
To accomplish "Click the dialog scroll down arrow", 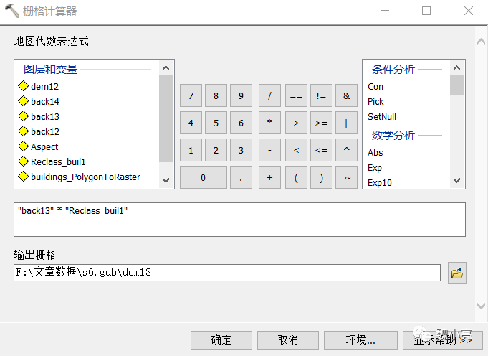I will (481, 306).
